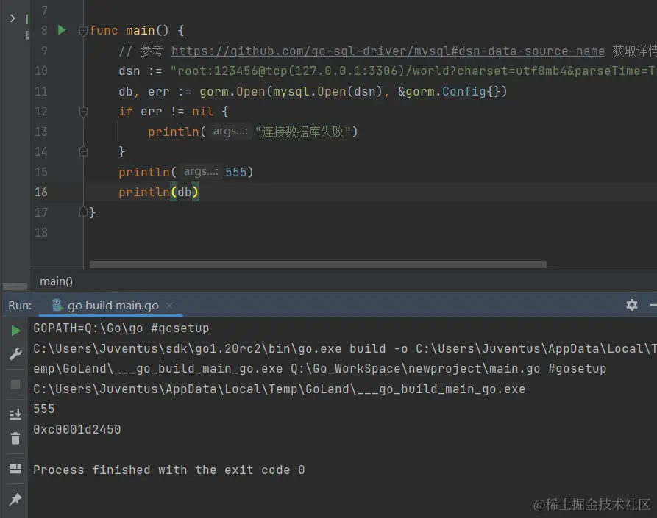Click line number 16 in the gutter

41,192
